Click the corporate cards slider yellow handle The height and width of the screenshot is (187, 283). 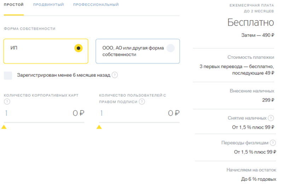(x=4, y=127)
